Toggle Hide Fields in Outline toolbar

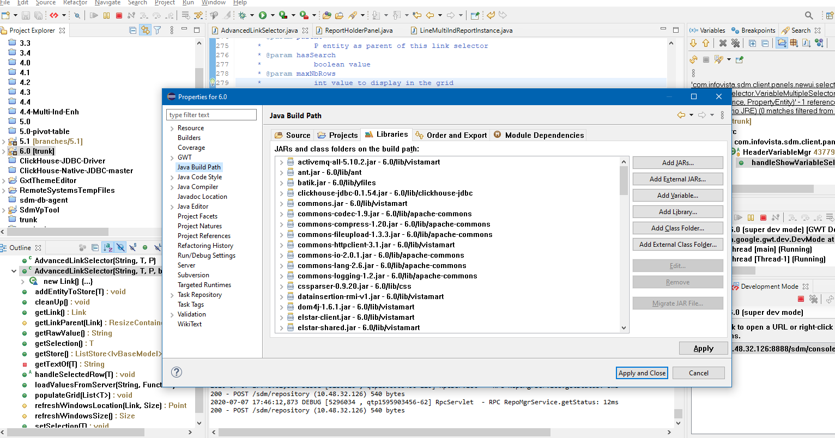coord(120,247)
